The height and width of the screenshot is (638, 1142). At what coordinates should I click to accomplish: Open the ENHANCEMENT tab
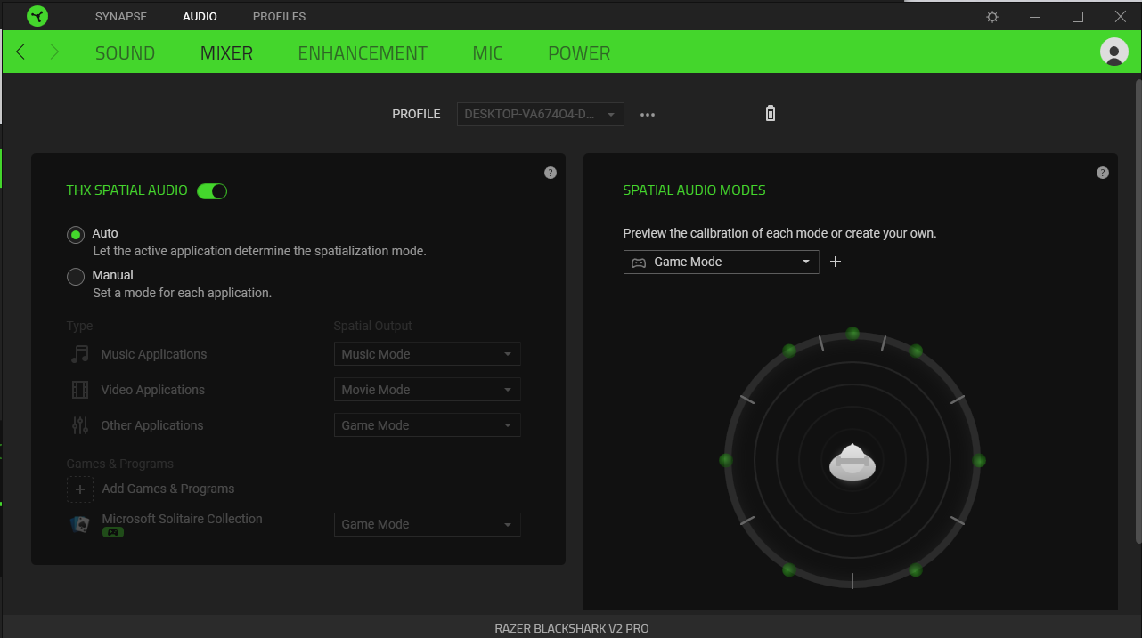[363, 53]
